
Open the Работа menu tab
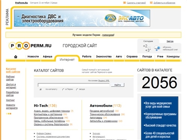(x=87, y=56)
